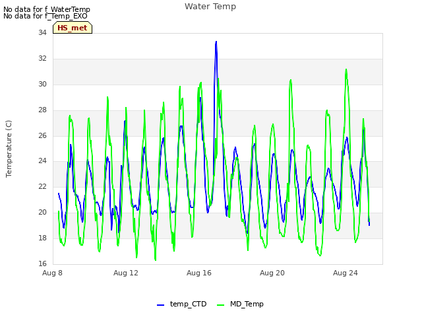
Task: Click the 22 y-axis tick label
Action: 42,186
